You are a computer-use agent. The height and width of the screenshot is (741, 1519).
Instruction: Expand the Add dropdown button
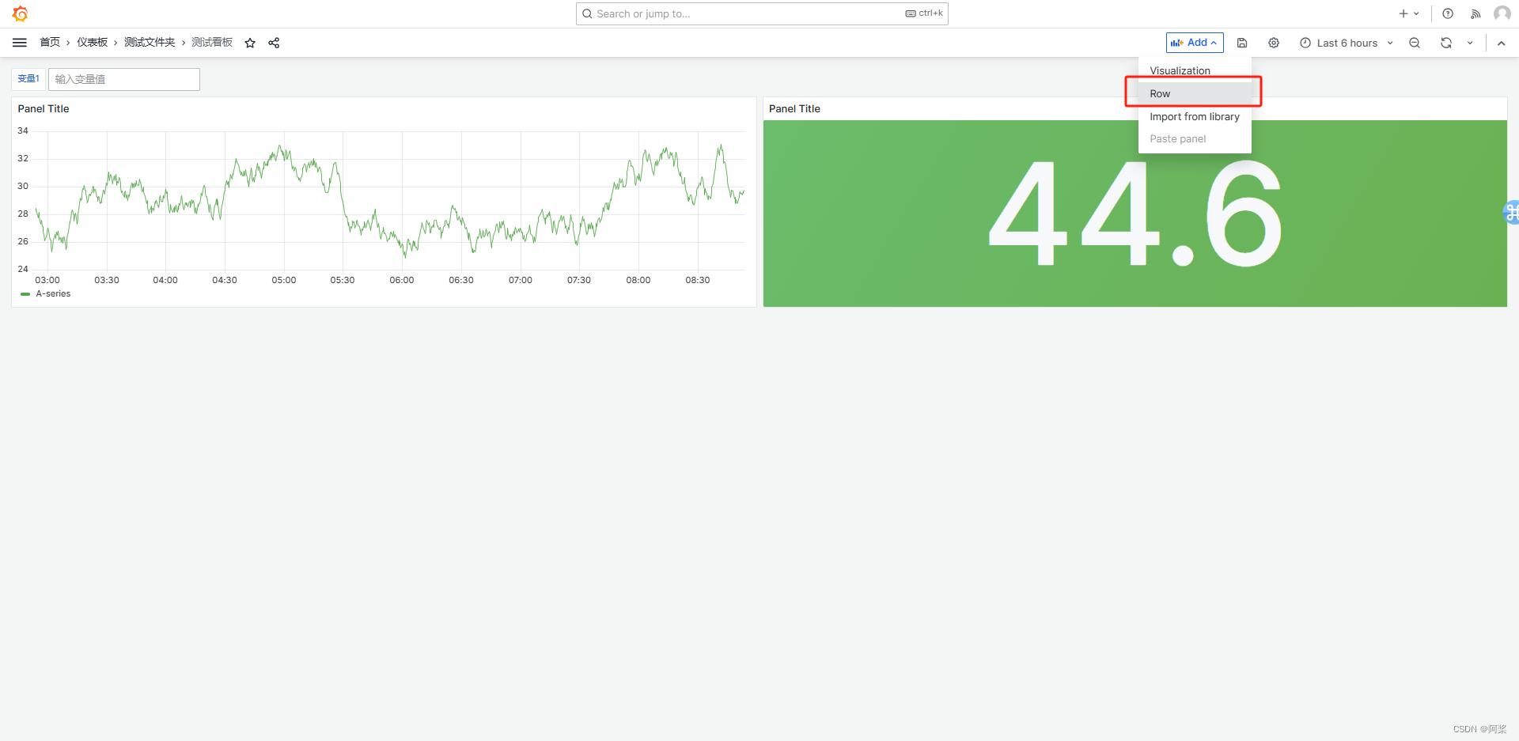click(1195, 43)
